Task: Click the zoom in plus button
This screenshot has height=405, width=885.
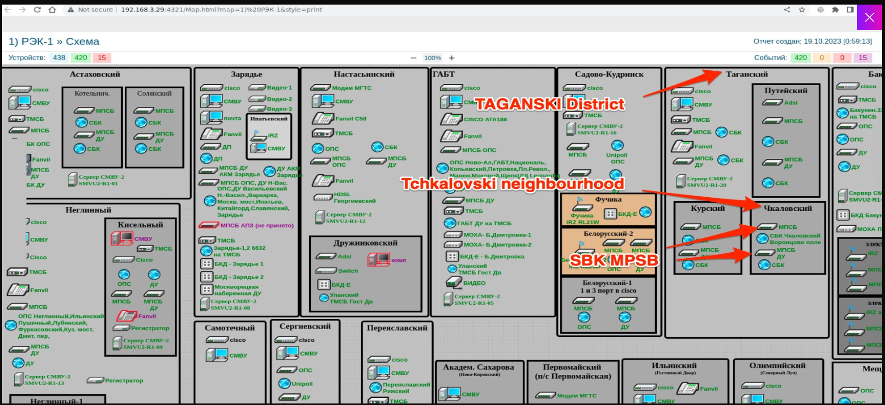Action: 451,58
